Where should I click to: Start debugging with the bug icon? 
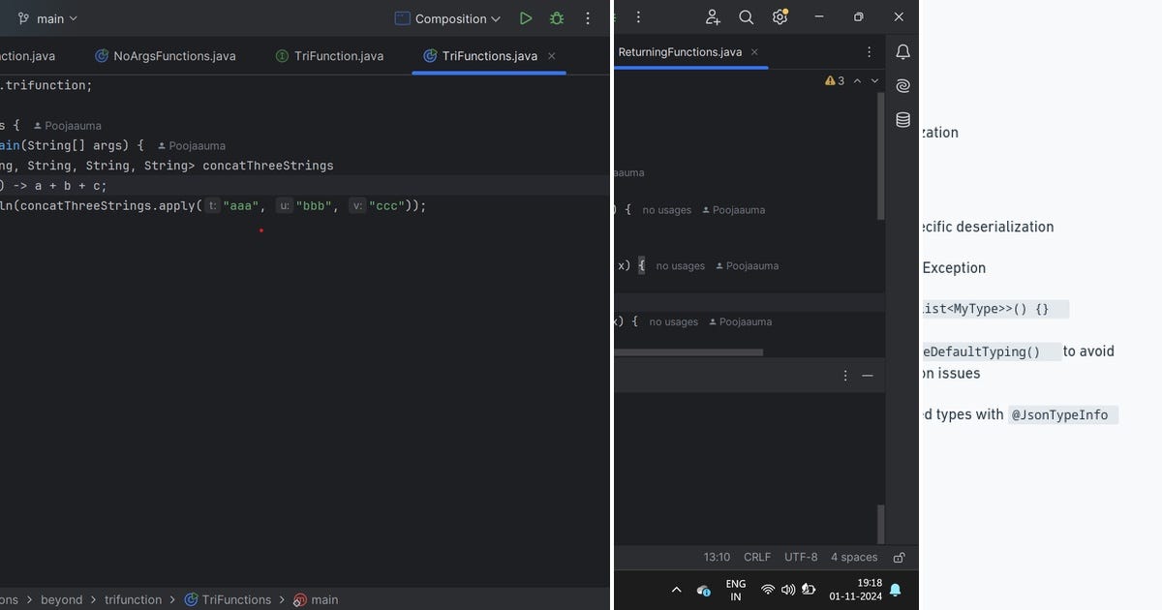coord(557,18)
